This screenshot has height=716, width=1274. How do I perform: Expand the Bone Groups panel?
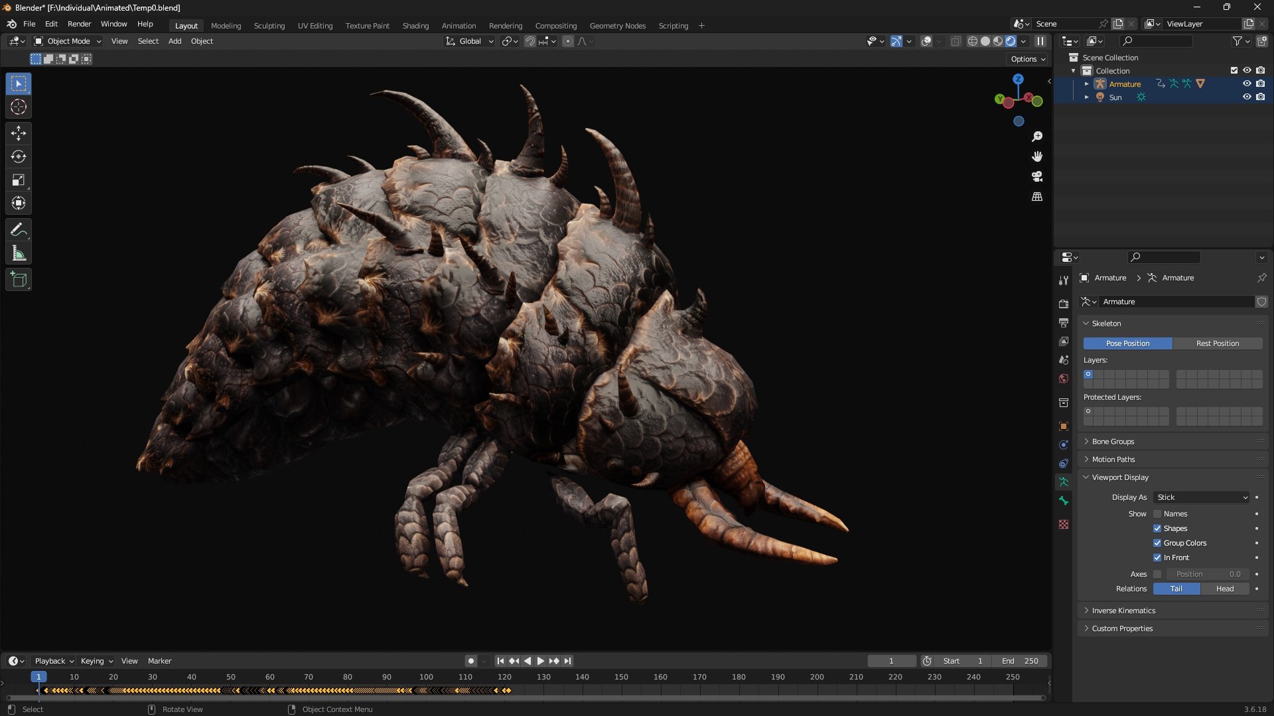[1113, 442]
